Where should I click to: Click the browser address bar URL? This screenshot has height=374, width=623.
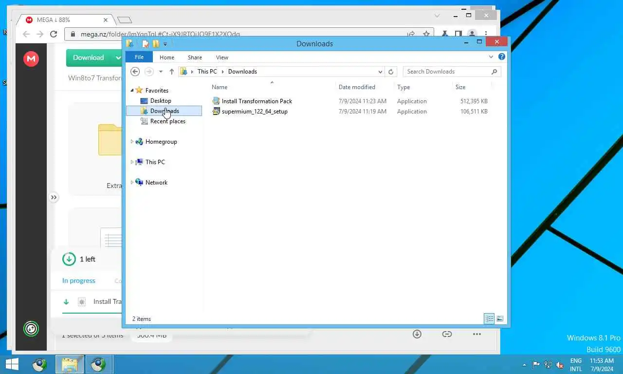tap(160, 34)
